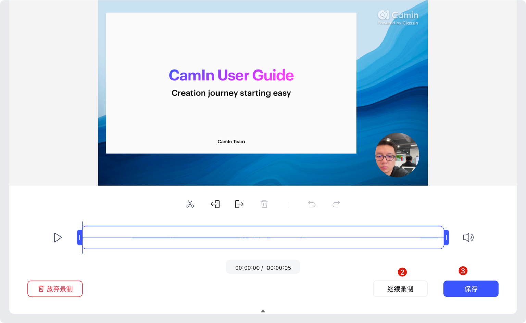Delete selection with the toolbar trash icon
This screenshot has width=526, height=323.
[x=264, y=204]
